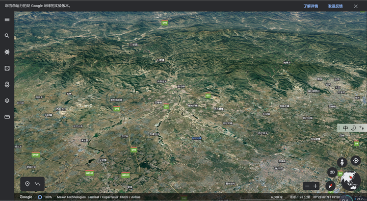The image size is (367, 201).
Task: Select the Measure ruler tool
Action: pos(7,117)
